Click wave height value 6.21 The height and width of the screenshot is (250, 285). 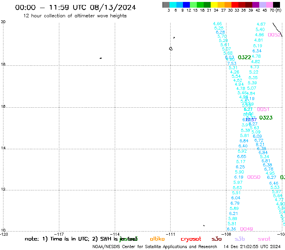[x=233, y=214]
